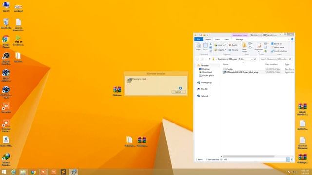The width and height of the screenshot is (312, 175).
Task: Switch to the Share ribbon tab
Action: 217,39
